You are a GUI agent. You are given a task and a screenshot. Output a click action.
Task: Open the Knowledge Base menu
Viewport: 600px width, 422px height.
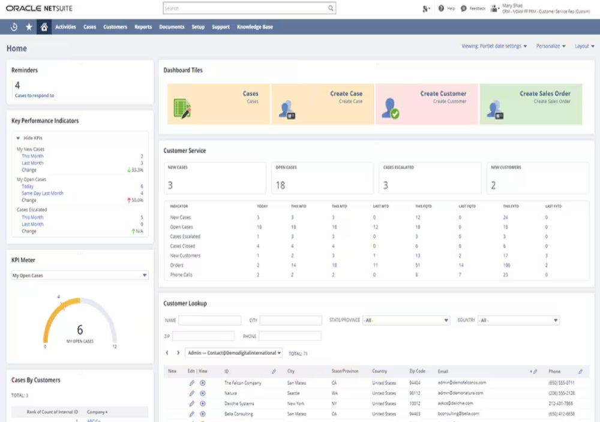click(255, 27)
